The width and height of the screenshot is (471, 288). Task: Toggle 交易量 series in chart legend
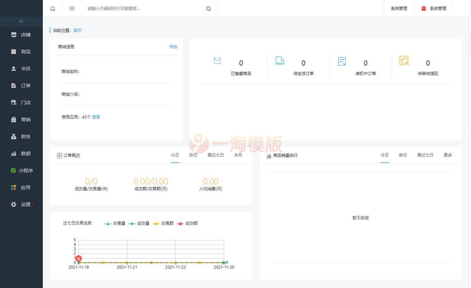click(115, 224)
